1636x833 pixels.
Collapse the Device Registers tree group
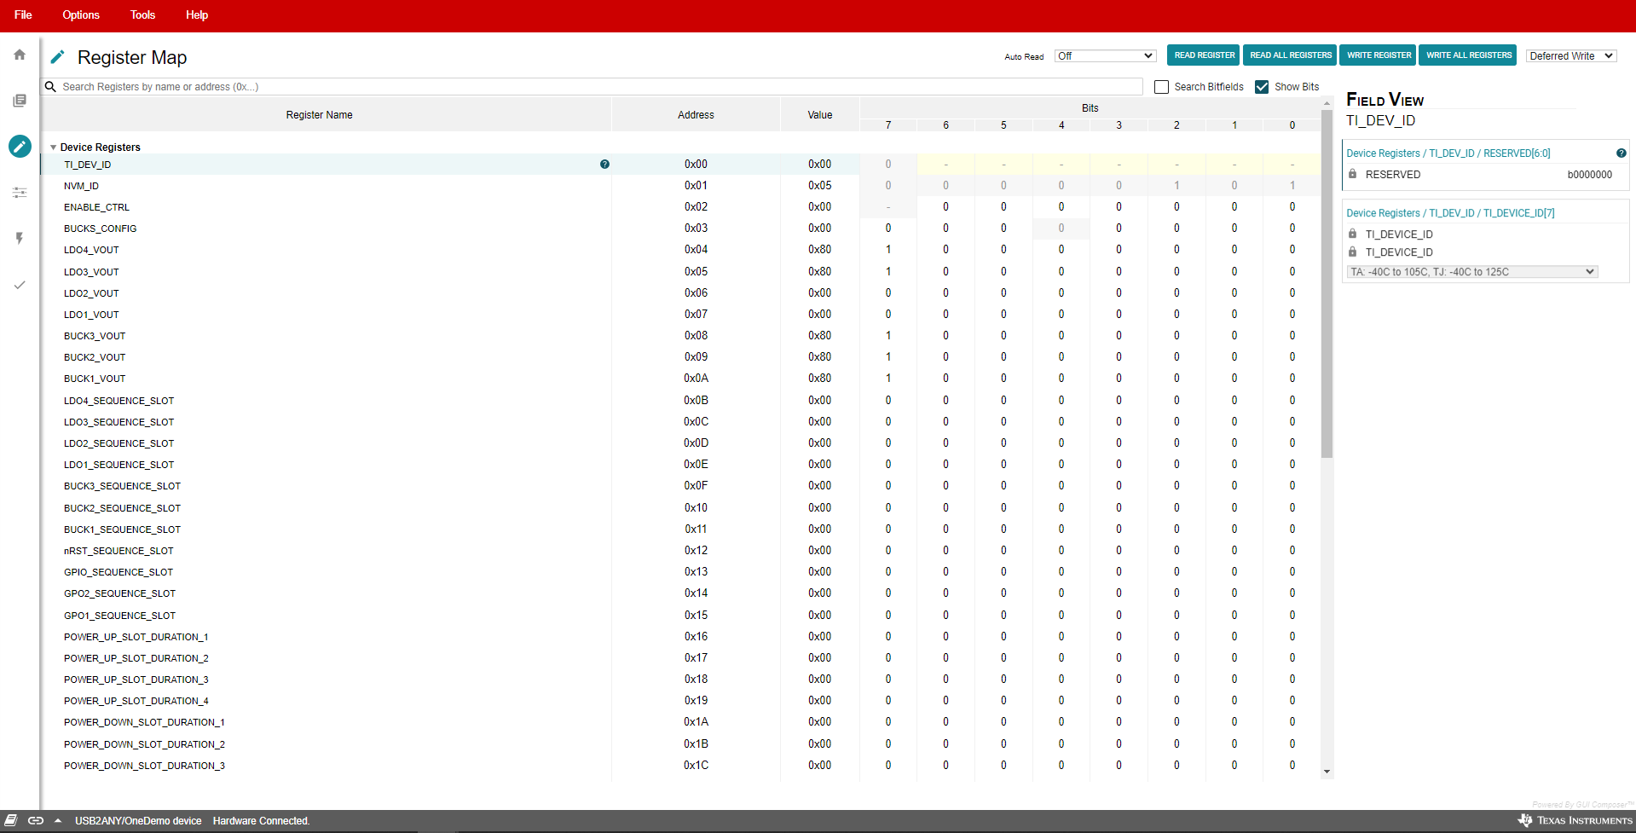(54, 148)
